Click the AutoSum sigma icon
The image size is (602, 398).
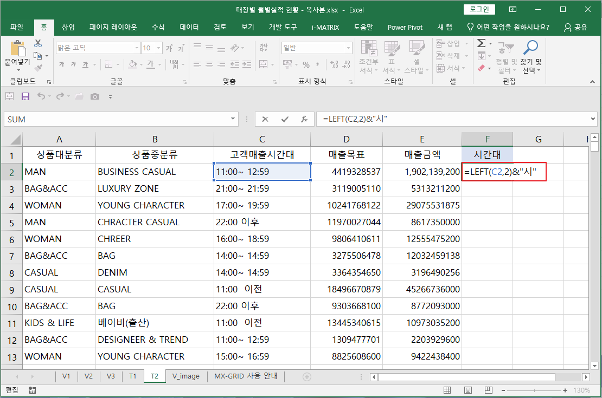(x=481, y=44)
